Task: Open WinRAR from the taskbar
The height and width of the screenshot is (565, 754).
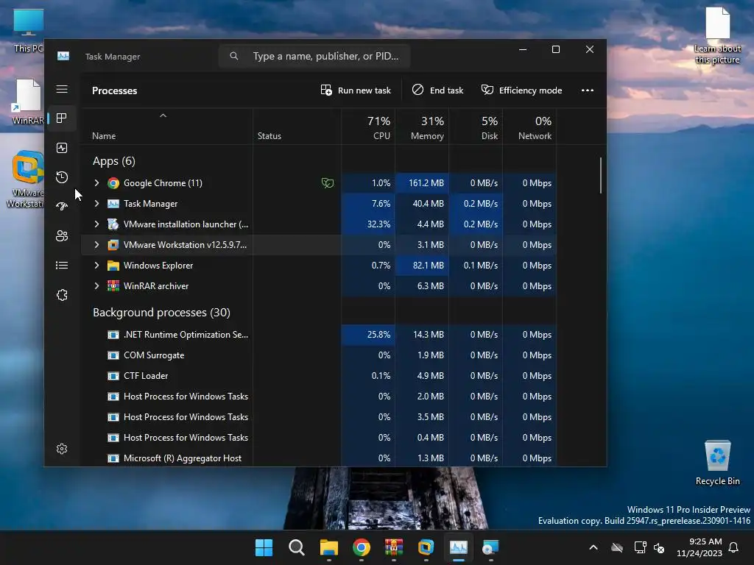Action: [393, 547]
